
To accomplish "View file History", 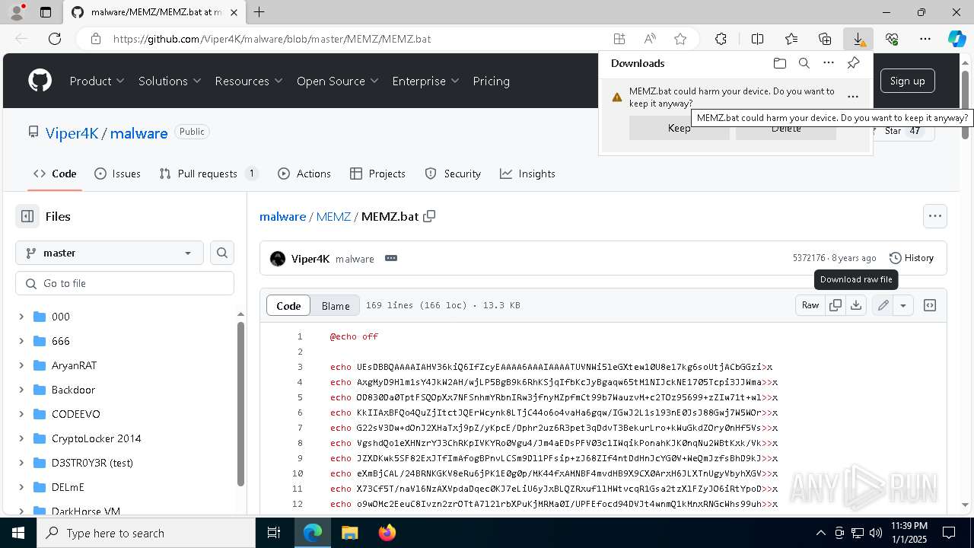I will 911,258.
